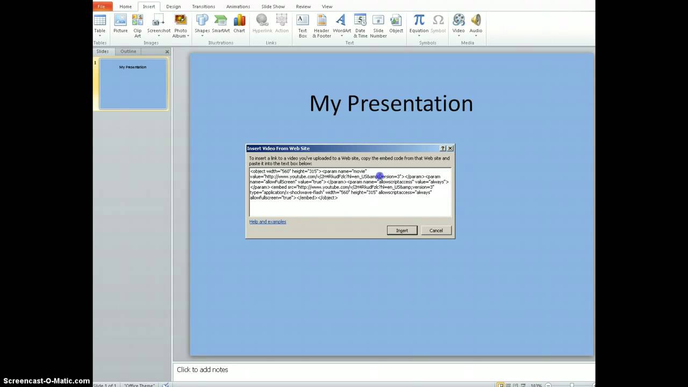Switch to the Design ribbon tab
Image resolution: width=688 pixels, height=387 pixels.
point(174,6)
